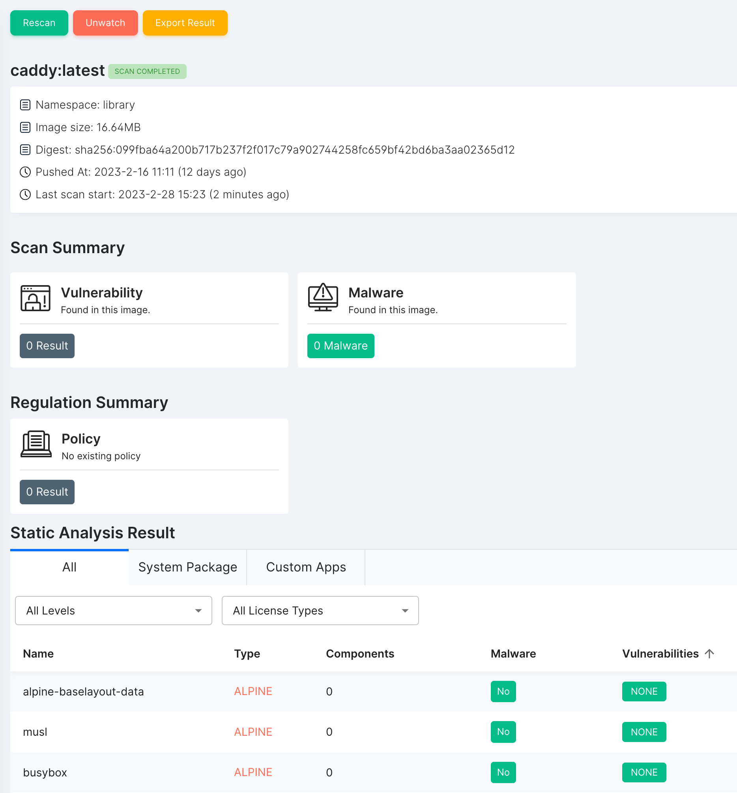The height and width of the screenshot is (793, 737).
Task: Open the All License Types dropdown
Action: coord(320,610)
